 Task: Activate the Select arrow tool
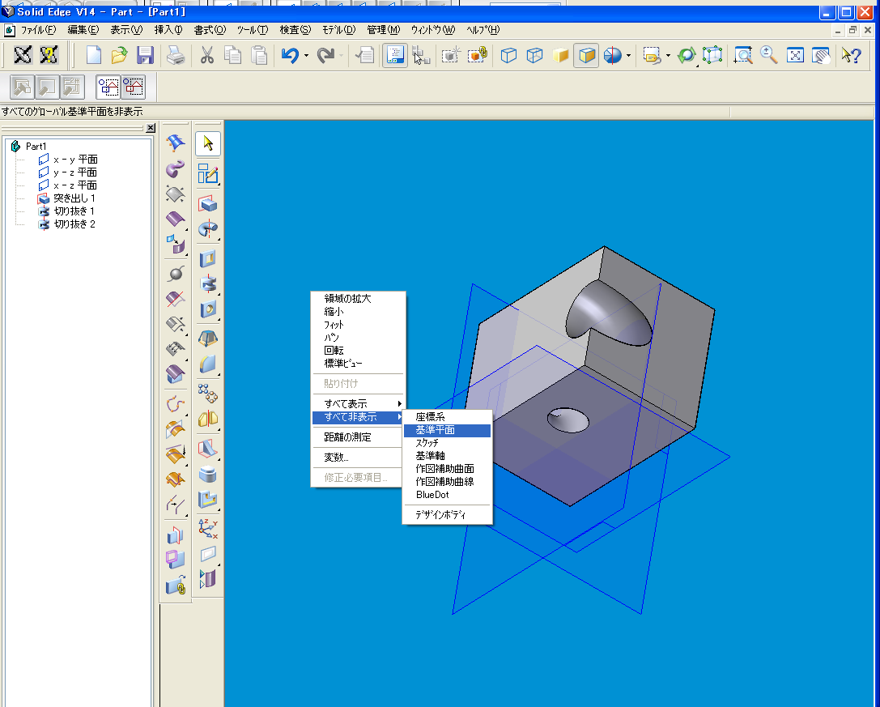(207, 144)
